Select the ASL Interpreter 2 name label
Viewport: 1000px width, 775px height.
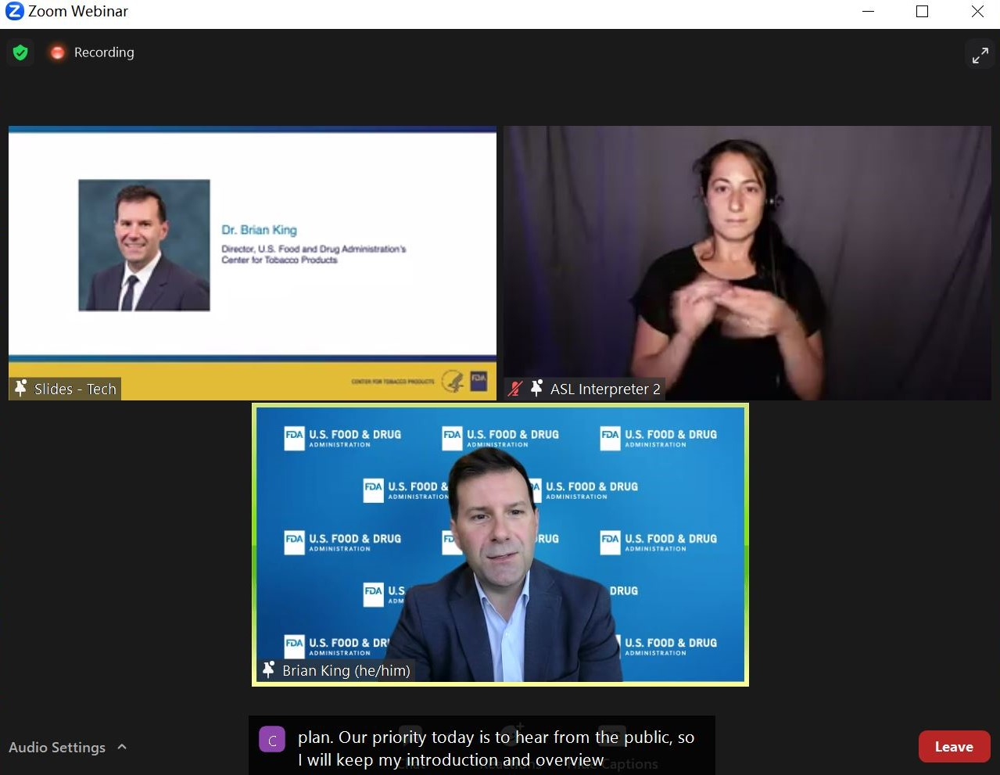click(x=605, y=389)
